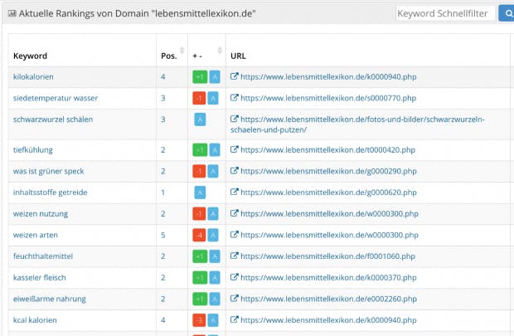The width and height of the screenshot is (514, 336).
Task: Click position value 1 in inhaltsstoffe getreide row
Action: click(162, 192)
